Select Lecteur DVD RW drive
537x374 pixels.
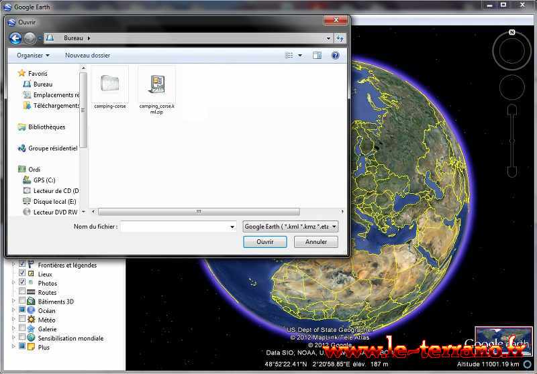[50, 212]
